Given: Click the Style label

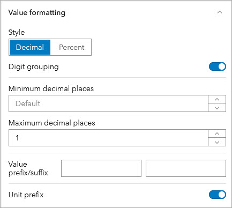Looking at the screenshot, I should coord(17,32).
